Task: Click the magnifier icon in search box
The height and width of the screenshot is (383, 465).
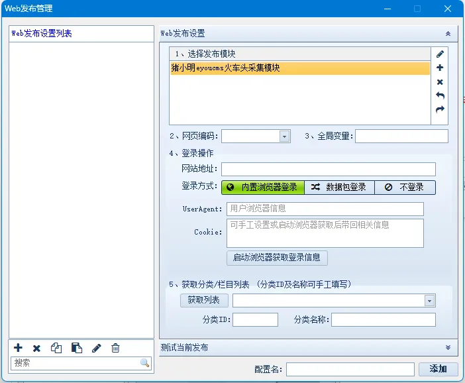Action: tap(144, 363)
